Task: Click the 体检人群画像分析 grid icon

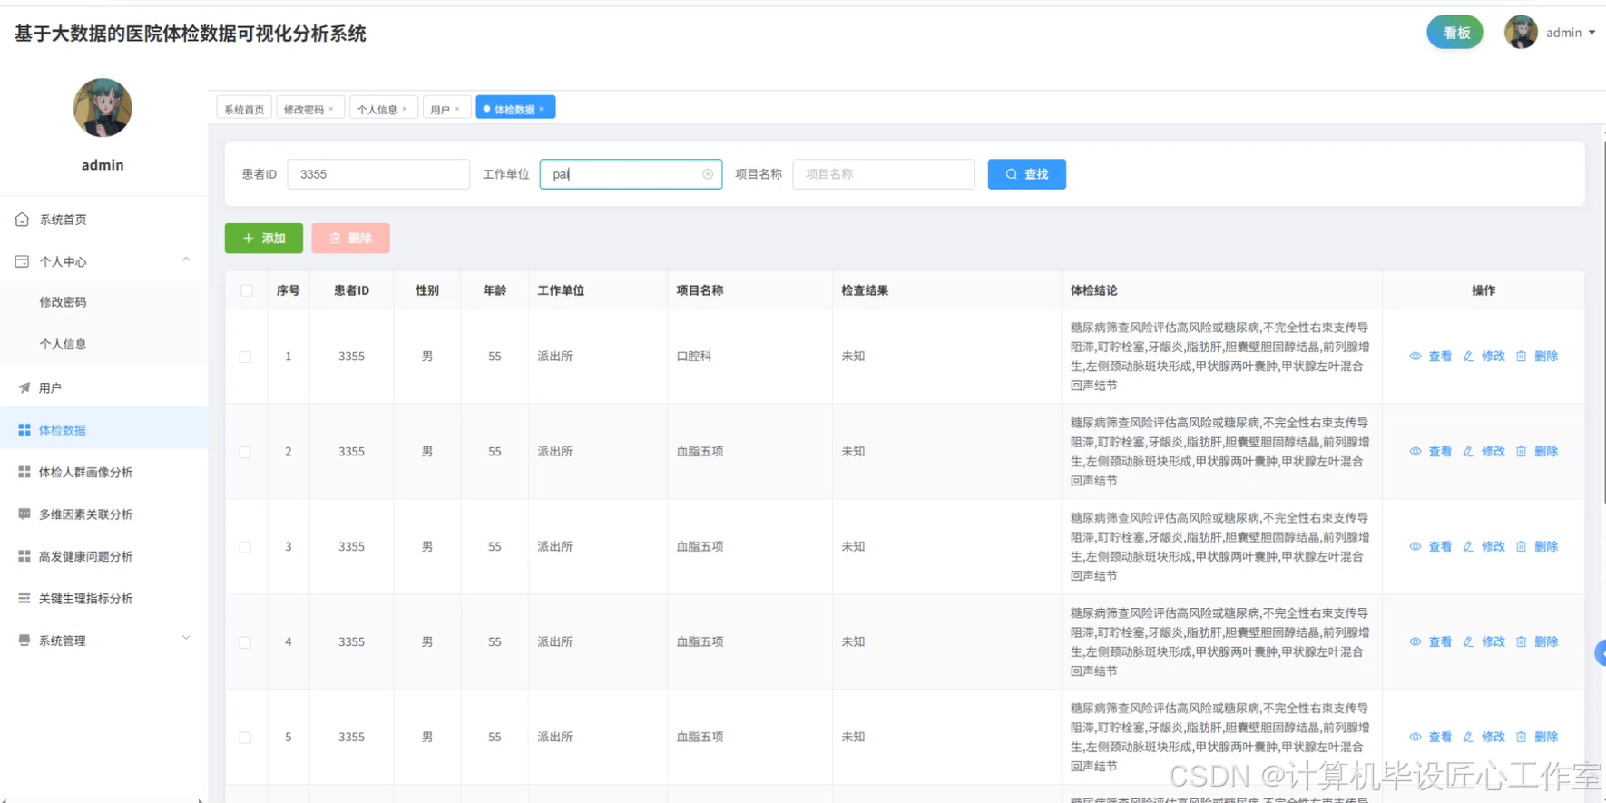Action: click(24, 472)
